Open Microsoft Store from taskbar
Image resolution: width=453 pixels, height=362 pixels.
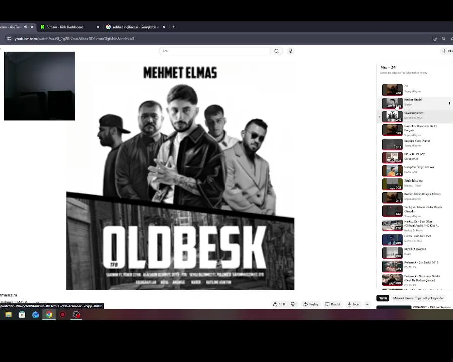click(x=22, y=314)
